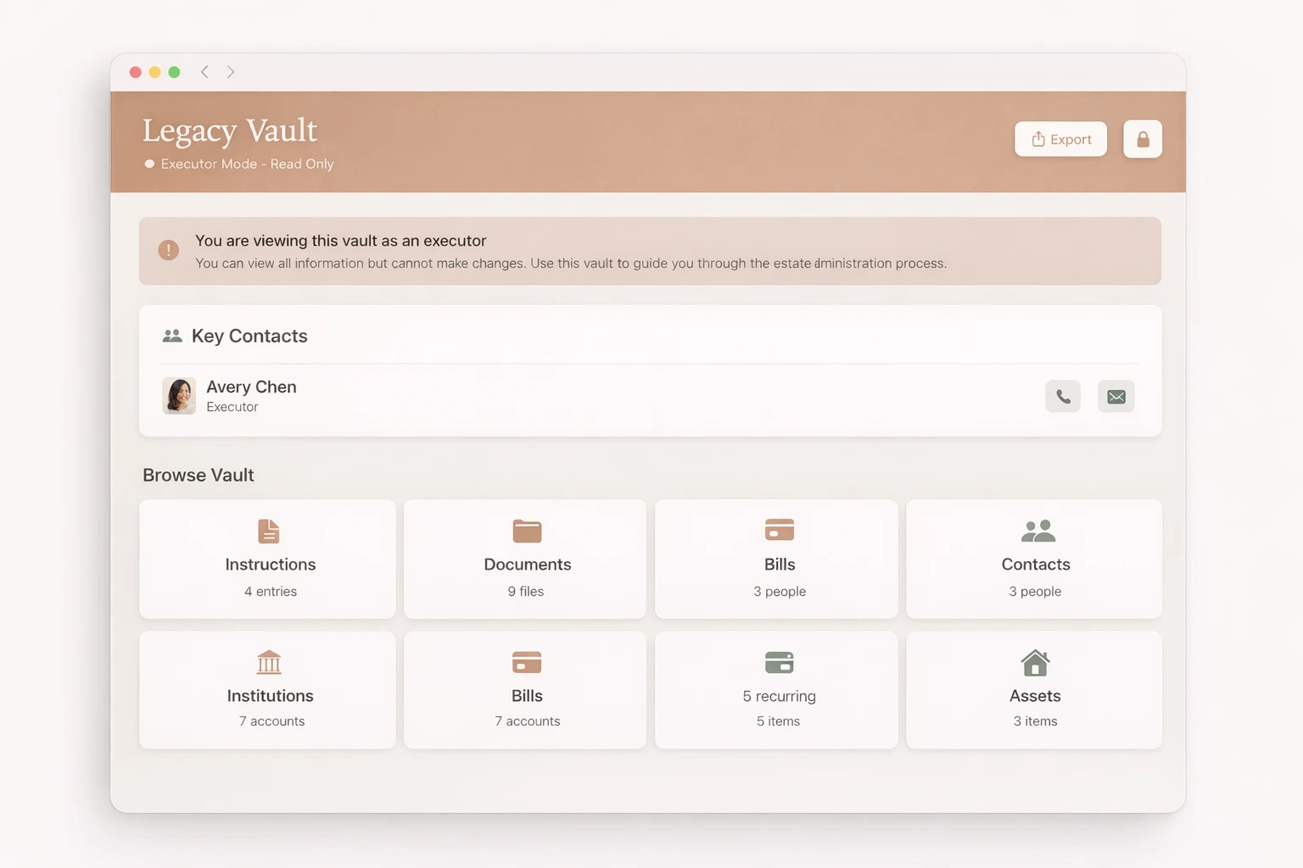Open the Instructions card icon

pos(268,531)
